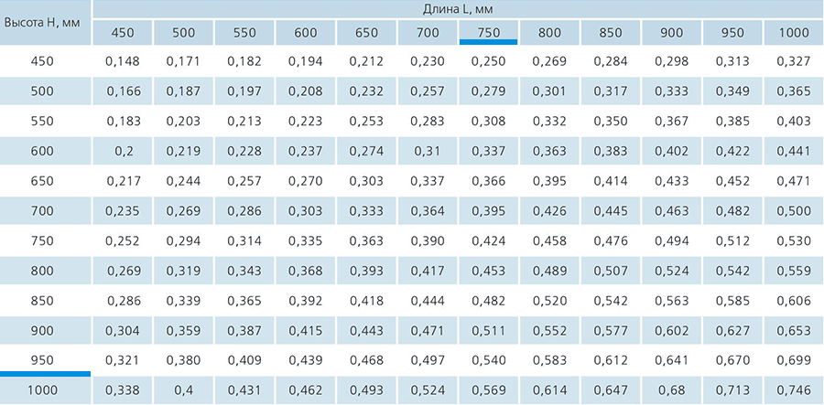Screen dimensions: 824x405
Task: Click the 450 length column header
Action: tap(123, 33)
